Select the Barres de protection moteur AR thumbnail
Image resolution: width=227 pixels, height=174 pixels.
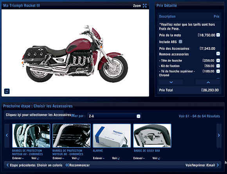click(72, 136)
